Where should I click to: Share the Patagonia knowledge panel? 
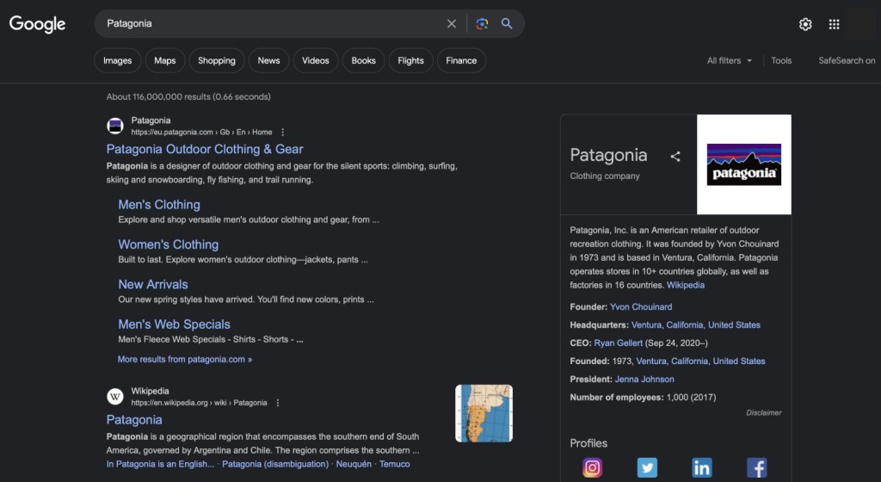(x=675, y=157)
